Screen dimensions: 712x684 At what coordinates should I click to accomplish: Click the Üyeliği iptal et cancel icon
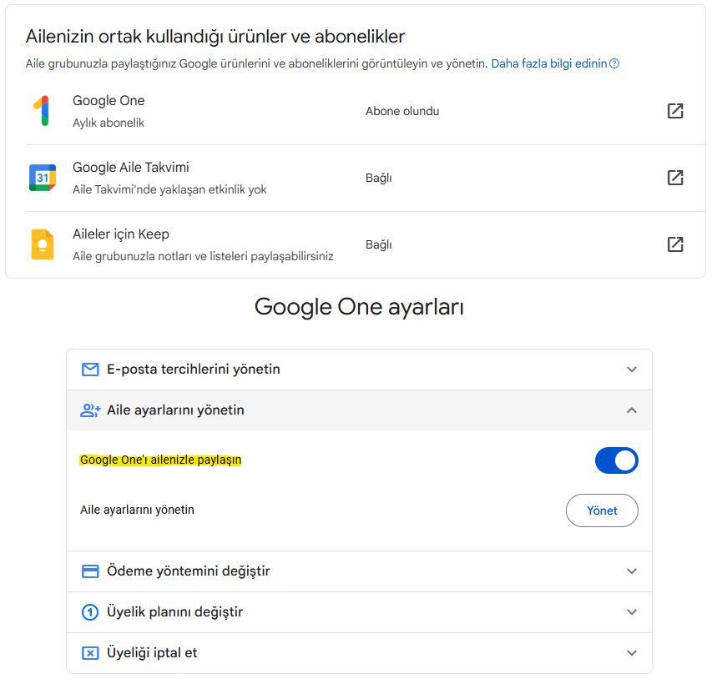[x=90, y=653]
